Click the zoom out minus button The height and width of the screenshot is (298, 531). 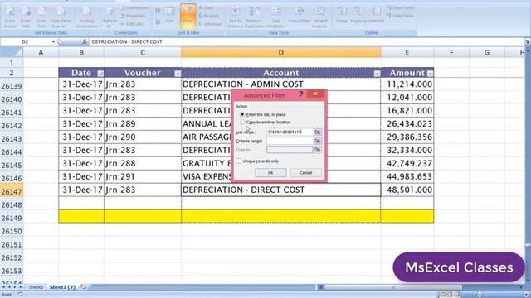[480, 295]
